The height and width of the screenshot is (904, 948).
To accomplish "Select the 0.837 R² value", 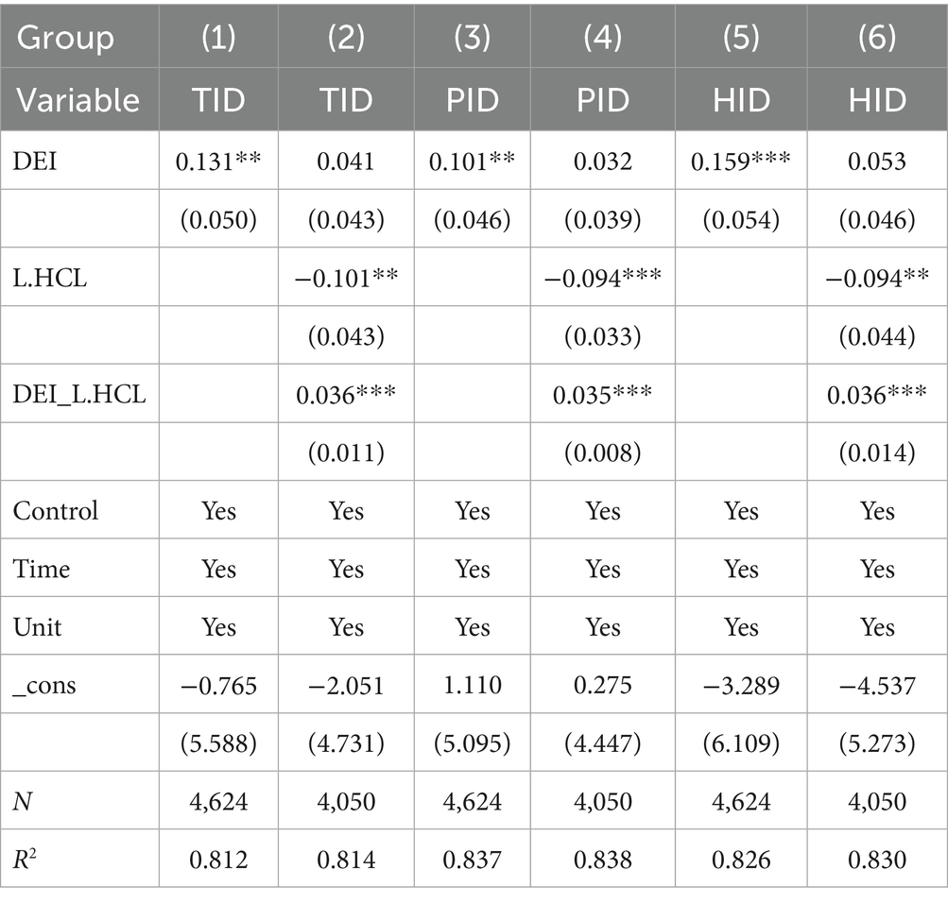I will coord(472,860).
